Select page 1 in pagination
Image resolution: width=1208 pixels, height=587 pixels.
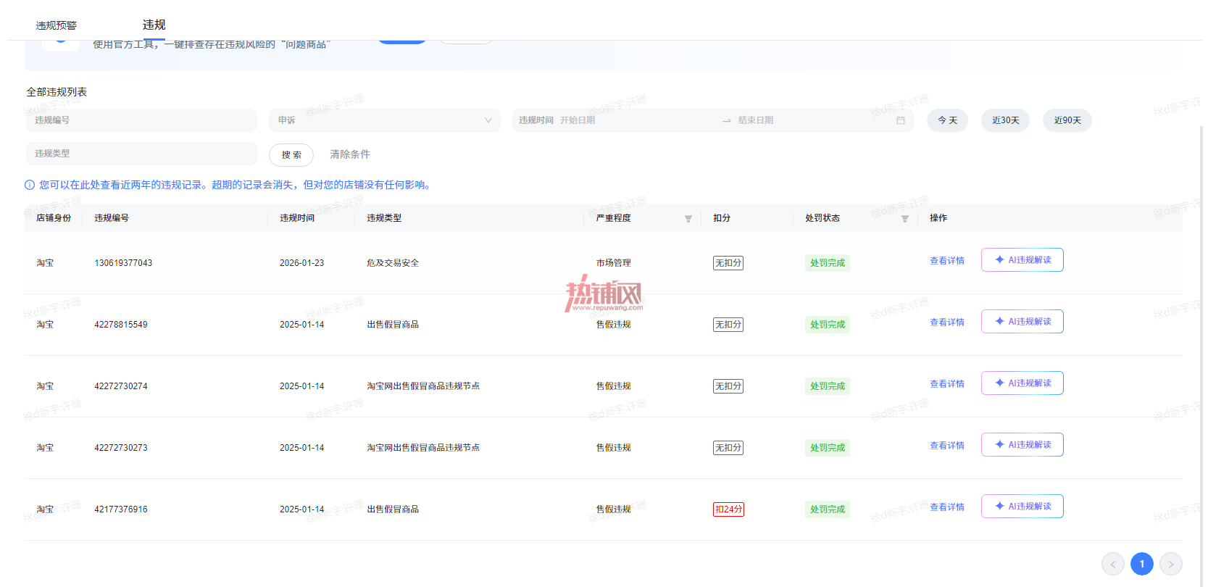coord(1142,564)
